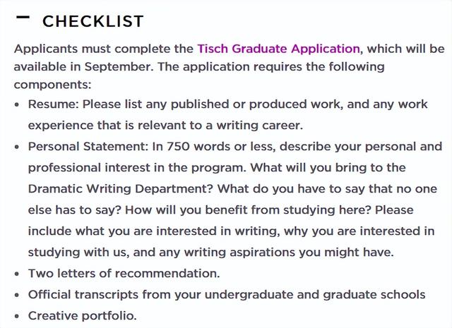Click the bullet before Official transcripts item

[17, 295]
